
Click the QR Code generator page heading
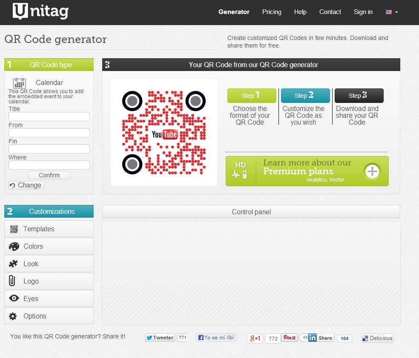point(56,39)
